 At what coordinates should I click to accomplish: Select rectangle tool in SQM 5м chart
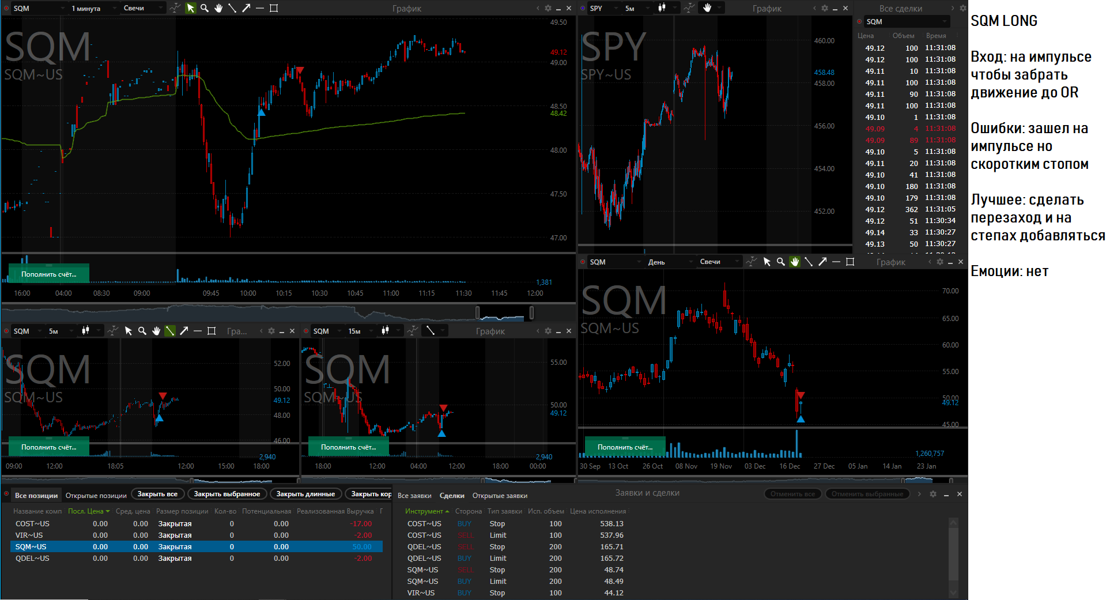pos(212,331)
